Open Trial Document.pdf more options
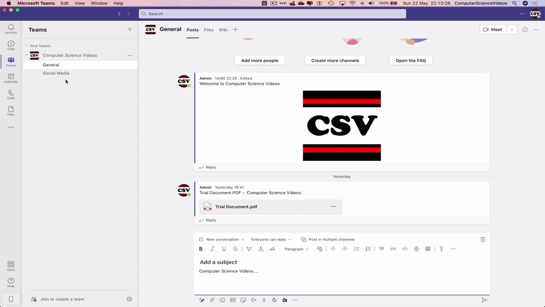This screenshot has width=545, height=307. click(x=333, y=207)
